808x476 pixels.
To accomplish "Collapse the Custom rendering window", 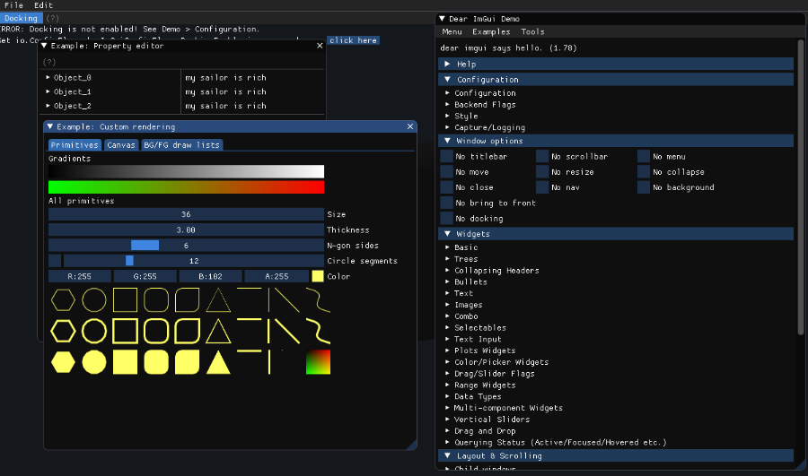I will tap(50, 127).
